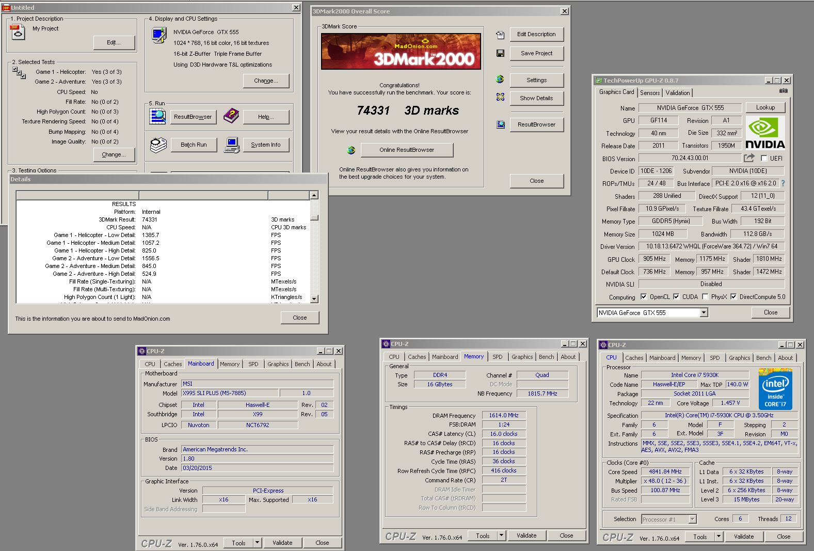Open the GPU selector dropdown in GPU-Z
The image size is (814, 551).
[704, 313]
